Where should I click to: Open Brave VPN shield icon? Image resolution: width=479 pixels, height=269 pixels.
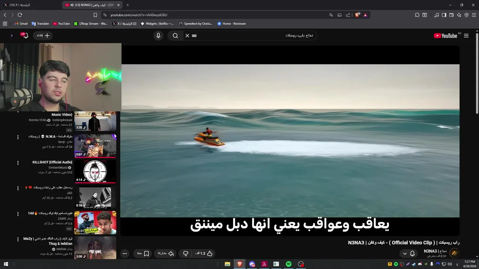[x=466, y=15]
